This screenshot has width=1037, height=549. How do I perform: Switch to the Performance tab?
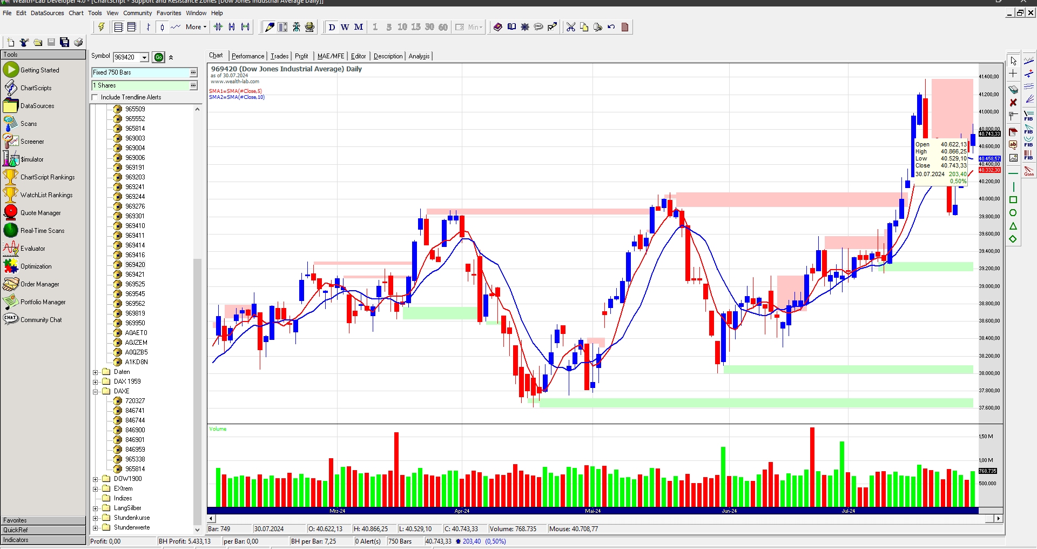point(248,56)
